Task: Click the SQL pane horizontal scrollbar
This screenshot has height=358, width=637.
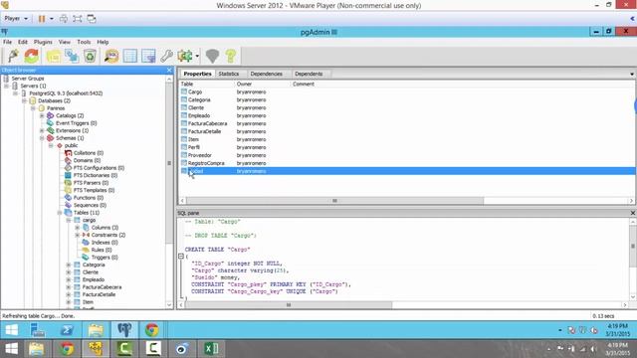Action: pos(289,305)
